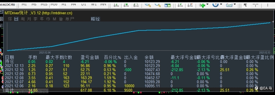The width and height of the screenshot is (275, 95).
Task: Expand templates dropdown arrow
Action: tap(235, 4)
